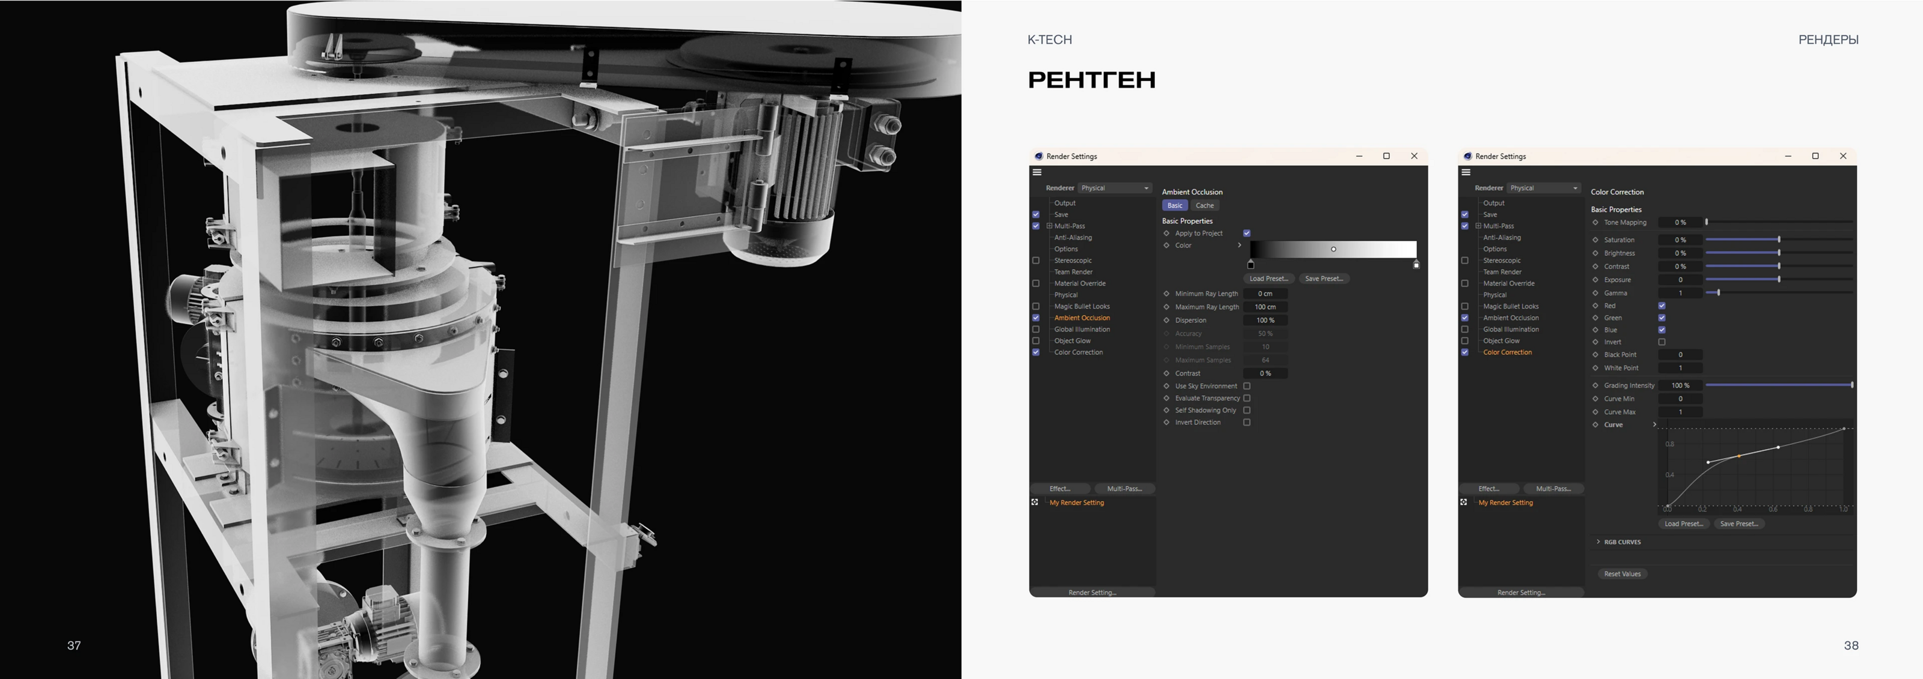Disable the Apply to Project checkbox
Image resolution: width=1923 pixels, height=679 pixels.
(x=1247, y=234)
